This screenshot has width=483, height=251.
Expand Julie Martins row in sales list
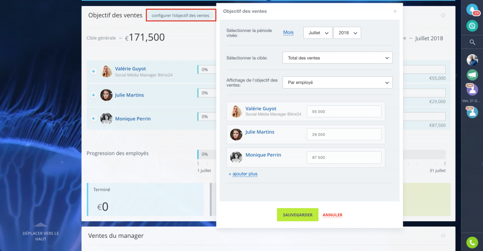click(93, 95)
